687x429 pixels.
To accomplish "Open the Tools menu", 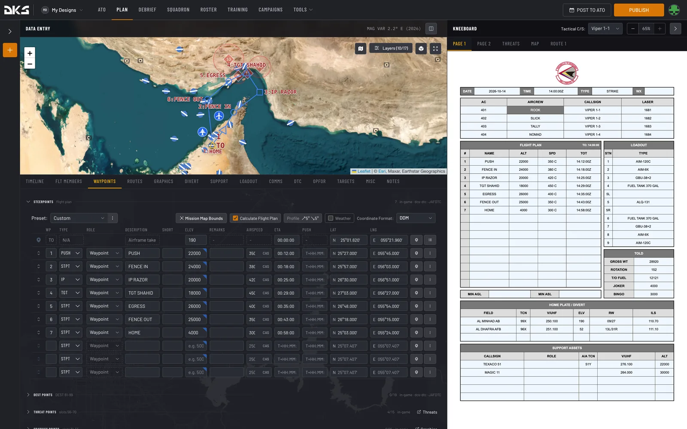I will 303,9.
